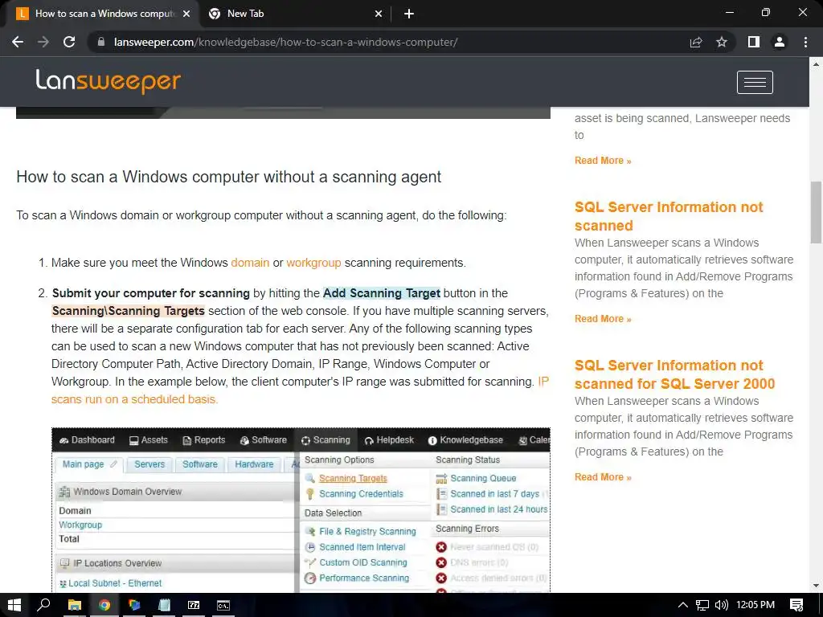Click the 12:05 PM taskbar clock
Image resolution: width=823 pixels, height=617 pixels.
coord(755,605)
